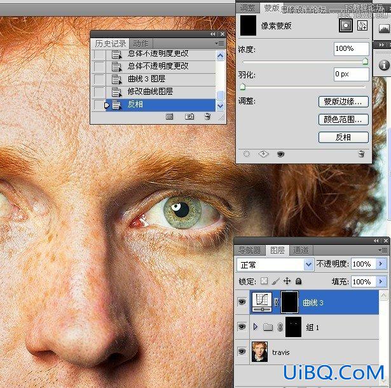This screenshot has width=391, height=388.
Task: Create new snapshot camera icon in History
Action: 189,116
